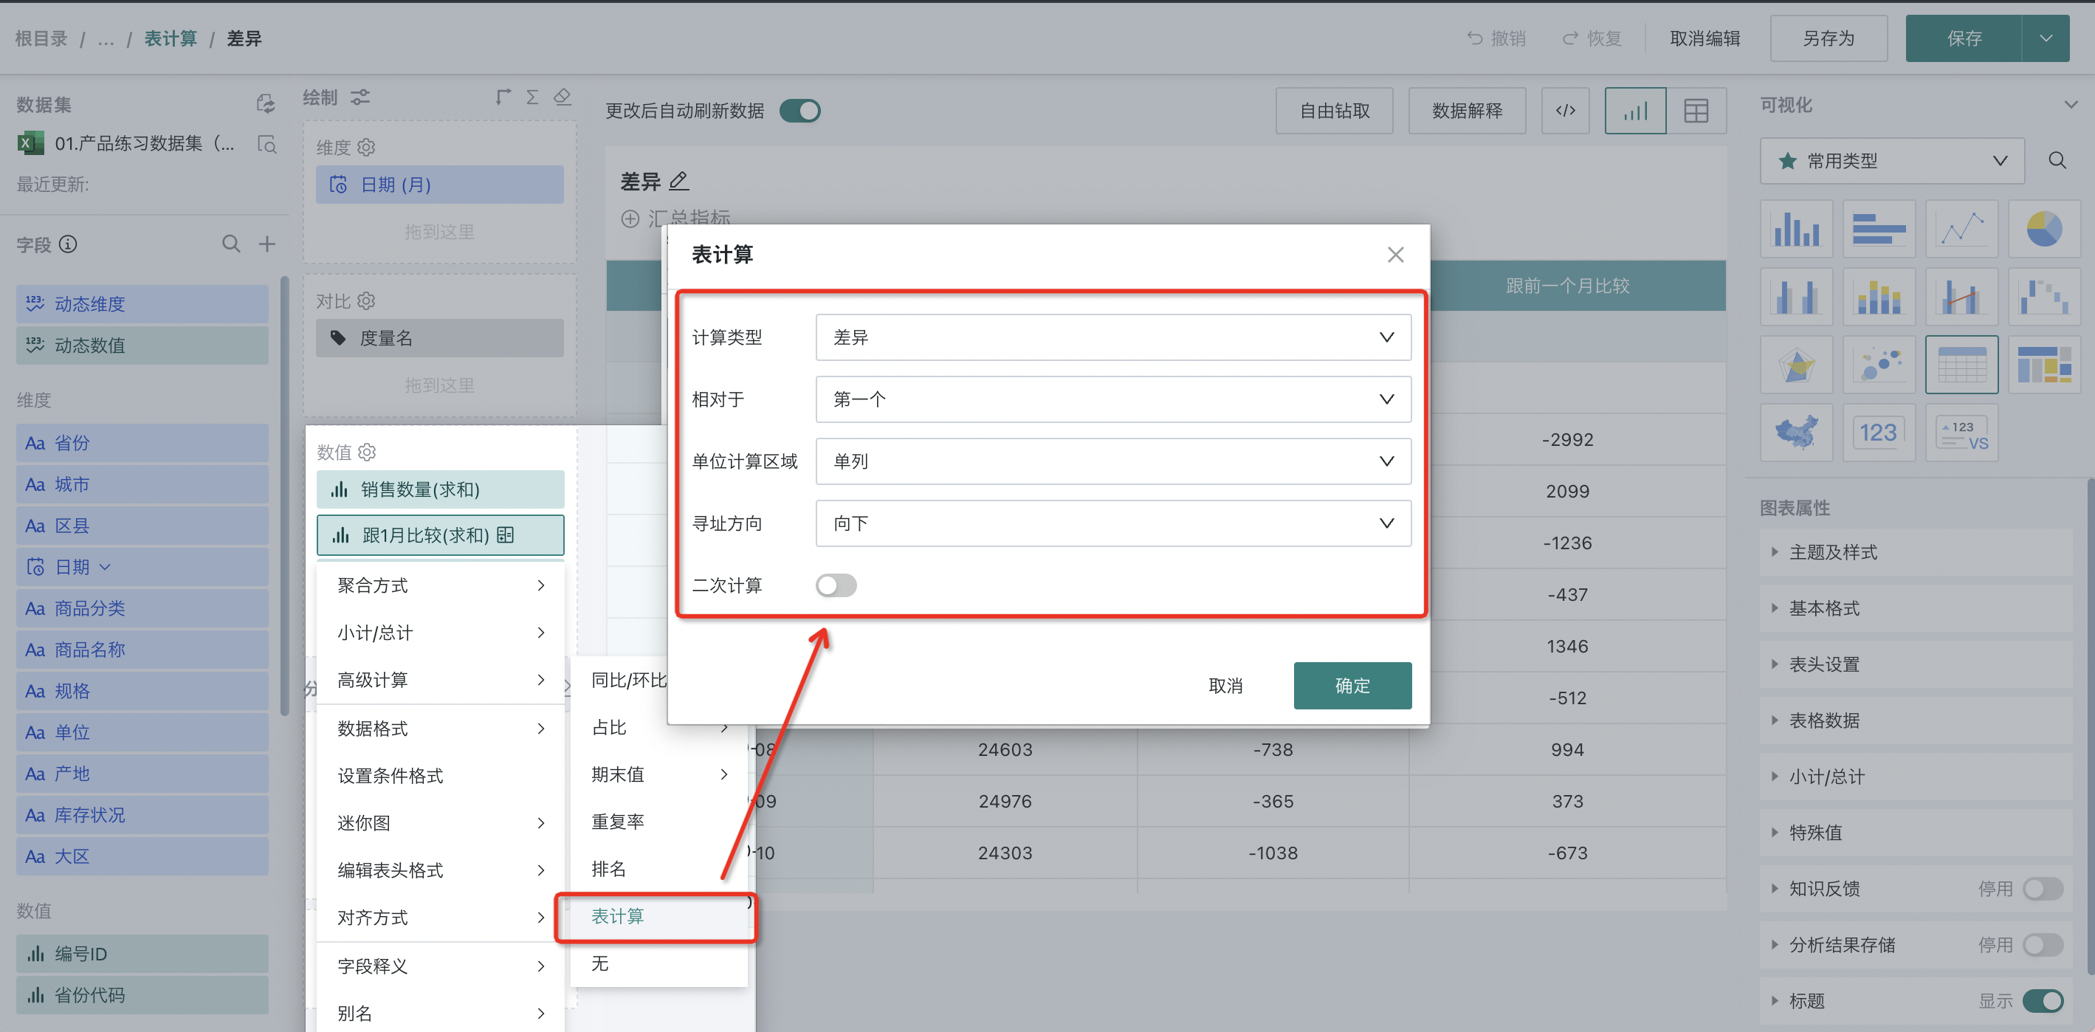Select the map chart type icon
2095x1032 pixels.
(1796, 432)
